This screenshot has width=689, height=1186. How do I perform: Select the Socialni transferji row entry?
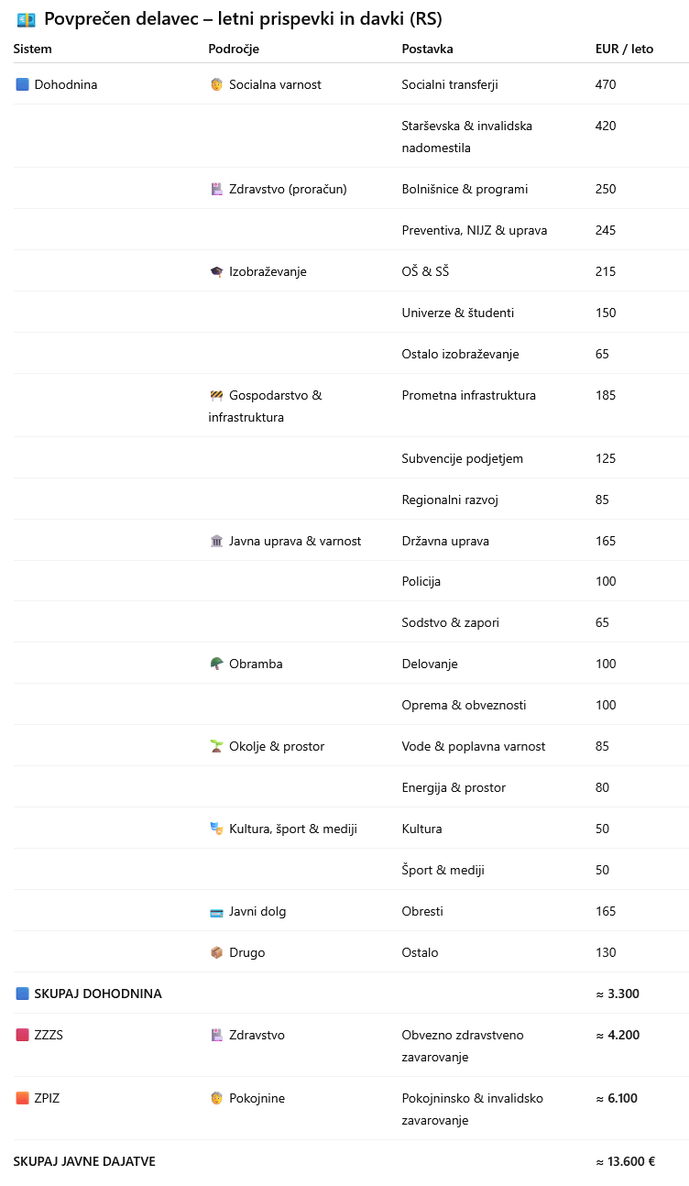click(450, 85)
